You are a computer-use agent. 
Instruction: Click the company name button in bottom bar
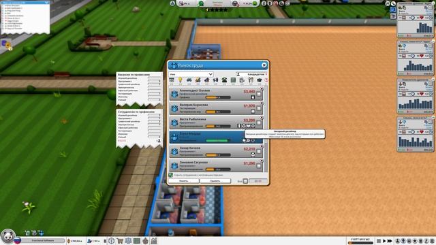[43, 240]
